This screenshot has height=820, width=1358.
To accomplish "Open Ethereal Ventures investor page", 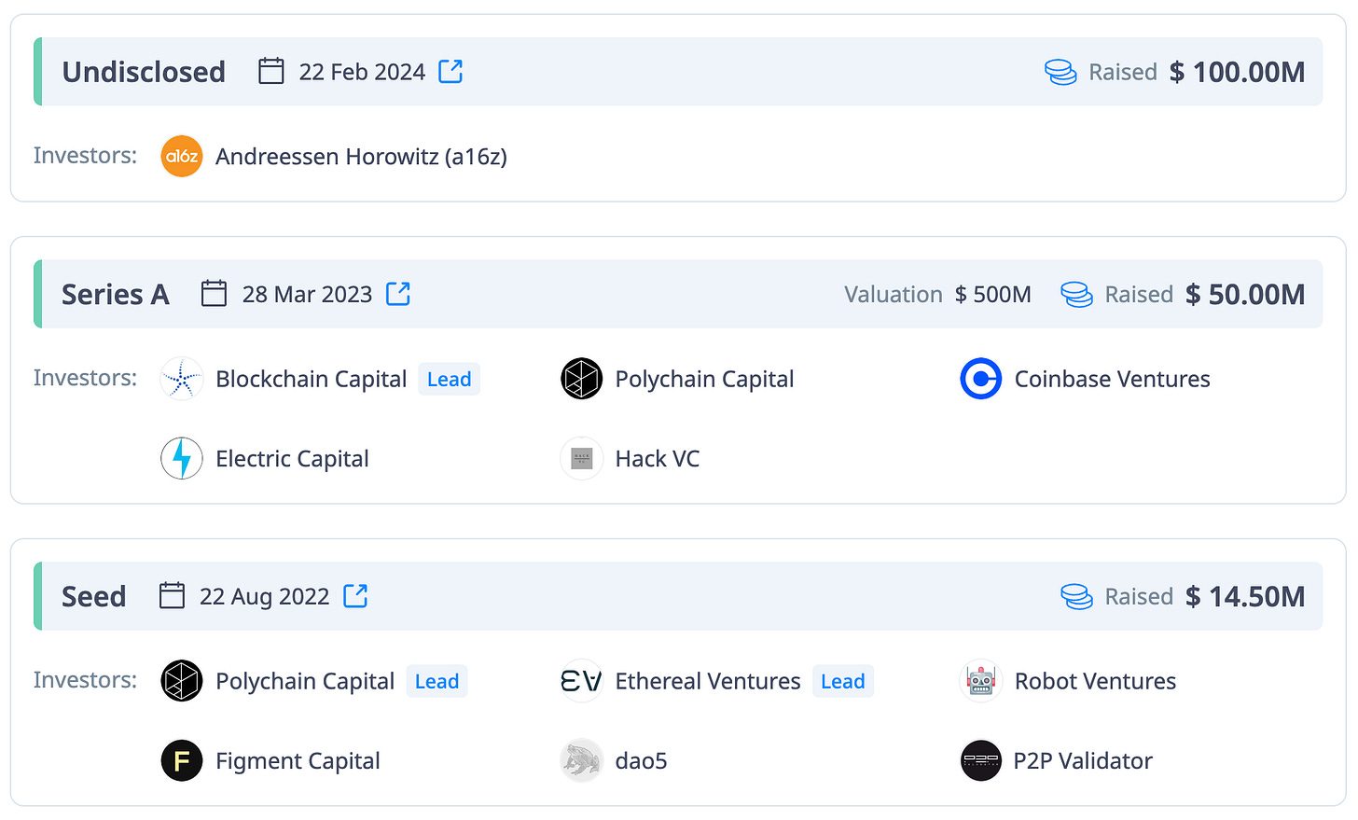I will pos(708,681).
